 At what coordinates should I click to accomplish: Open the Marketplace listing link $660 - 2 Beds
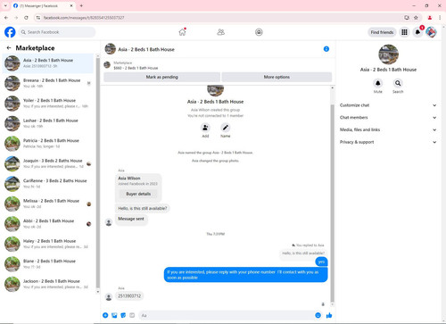[136, 68]
